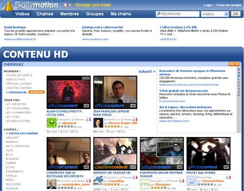Click the alienprod green avatar icon
This screenshot has height=191, width=244.
(x=51, y=123)
